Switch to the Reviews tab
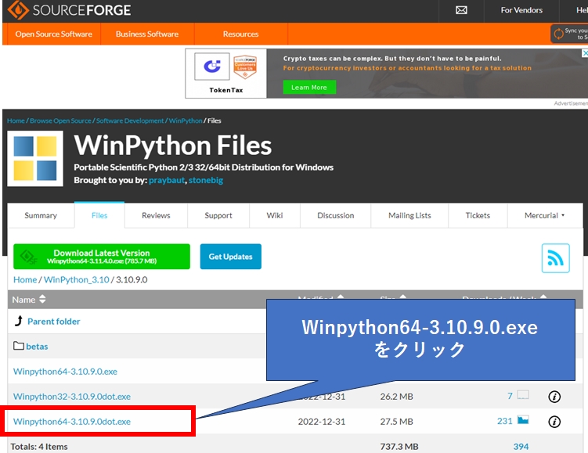Screen dimensions: 588x453 pyautogui.click(x=156, y=215)
